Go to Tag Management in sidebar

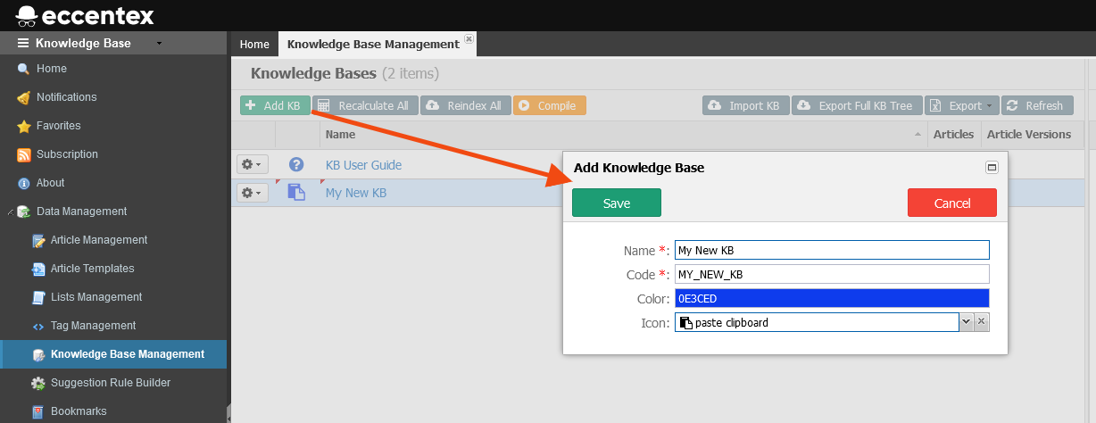(x=93, y=326)
